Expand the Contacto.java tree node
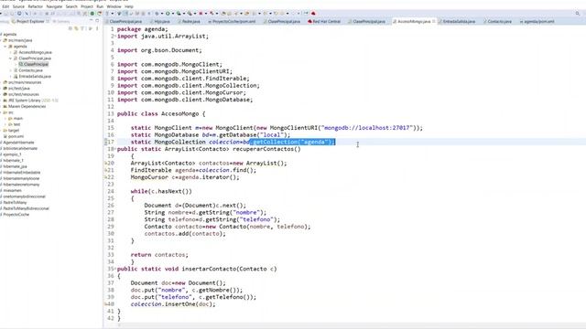The image size is (586, 329). 10,70
